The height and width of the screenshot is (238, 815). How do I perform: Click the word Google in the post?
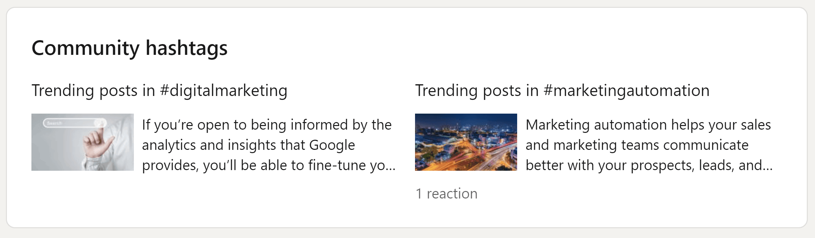332,145
